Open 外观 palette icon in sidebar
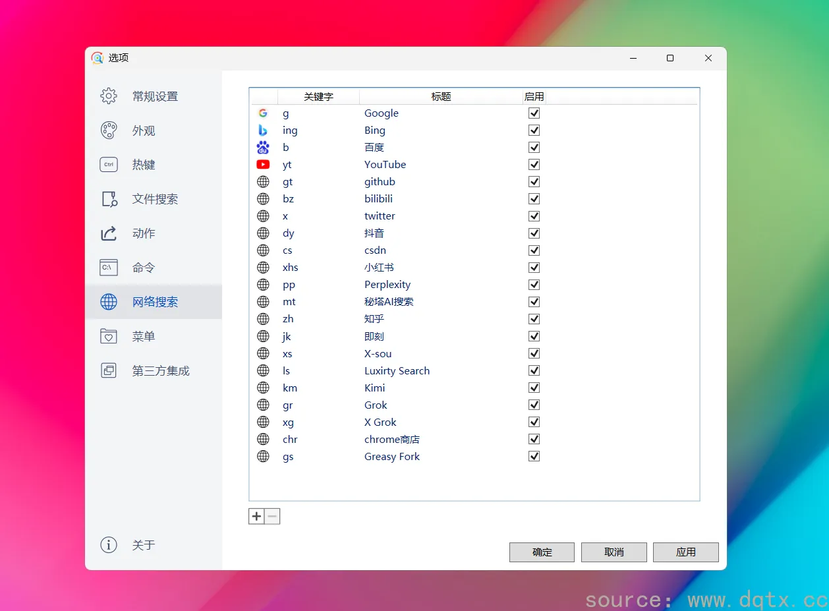The image size is (829, 611). pyautogui.click(x=109, y=131)
